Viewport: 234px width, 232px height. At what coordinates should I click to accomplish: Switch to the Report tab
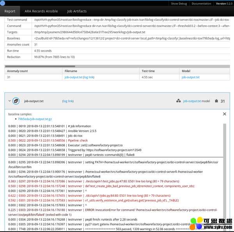point(10,11)
